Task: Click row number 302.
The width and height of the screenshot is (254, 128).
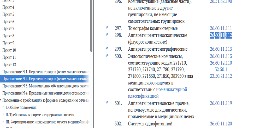Action: (x=118, y=124)
